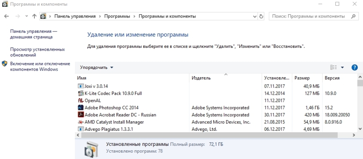Focus the search Programs and Components field
The image size is (363, 159).
(314, 16)
